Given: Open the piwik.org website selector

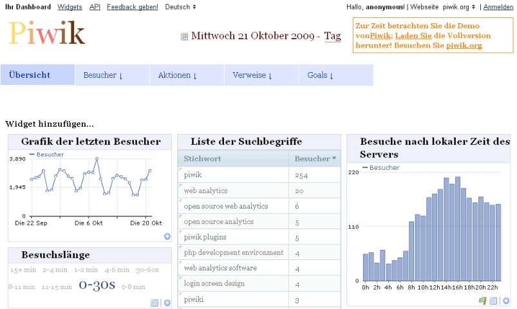Looking at the screenshot, I should [458, 6].
